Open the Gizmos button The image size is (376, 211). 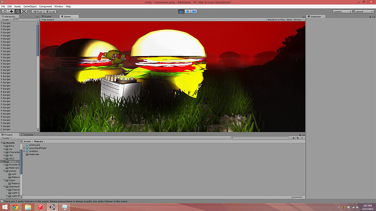pyautogui.click(x=298, y=20)
